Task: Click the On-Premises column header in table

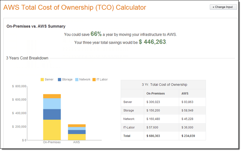Action: click(156, 93)
